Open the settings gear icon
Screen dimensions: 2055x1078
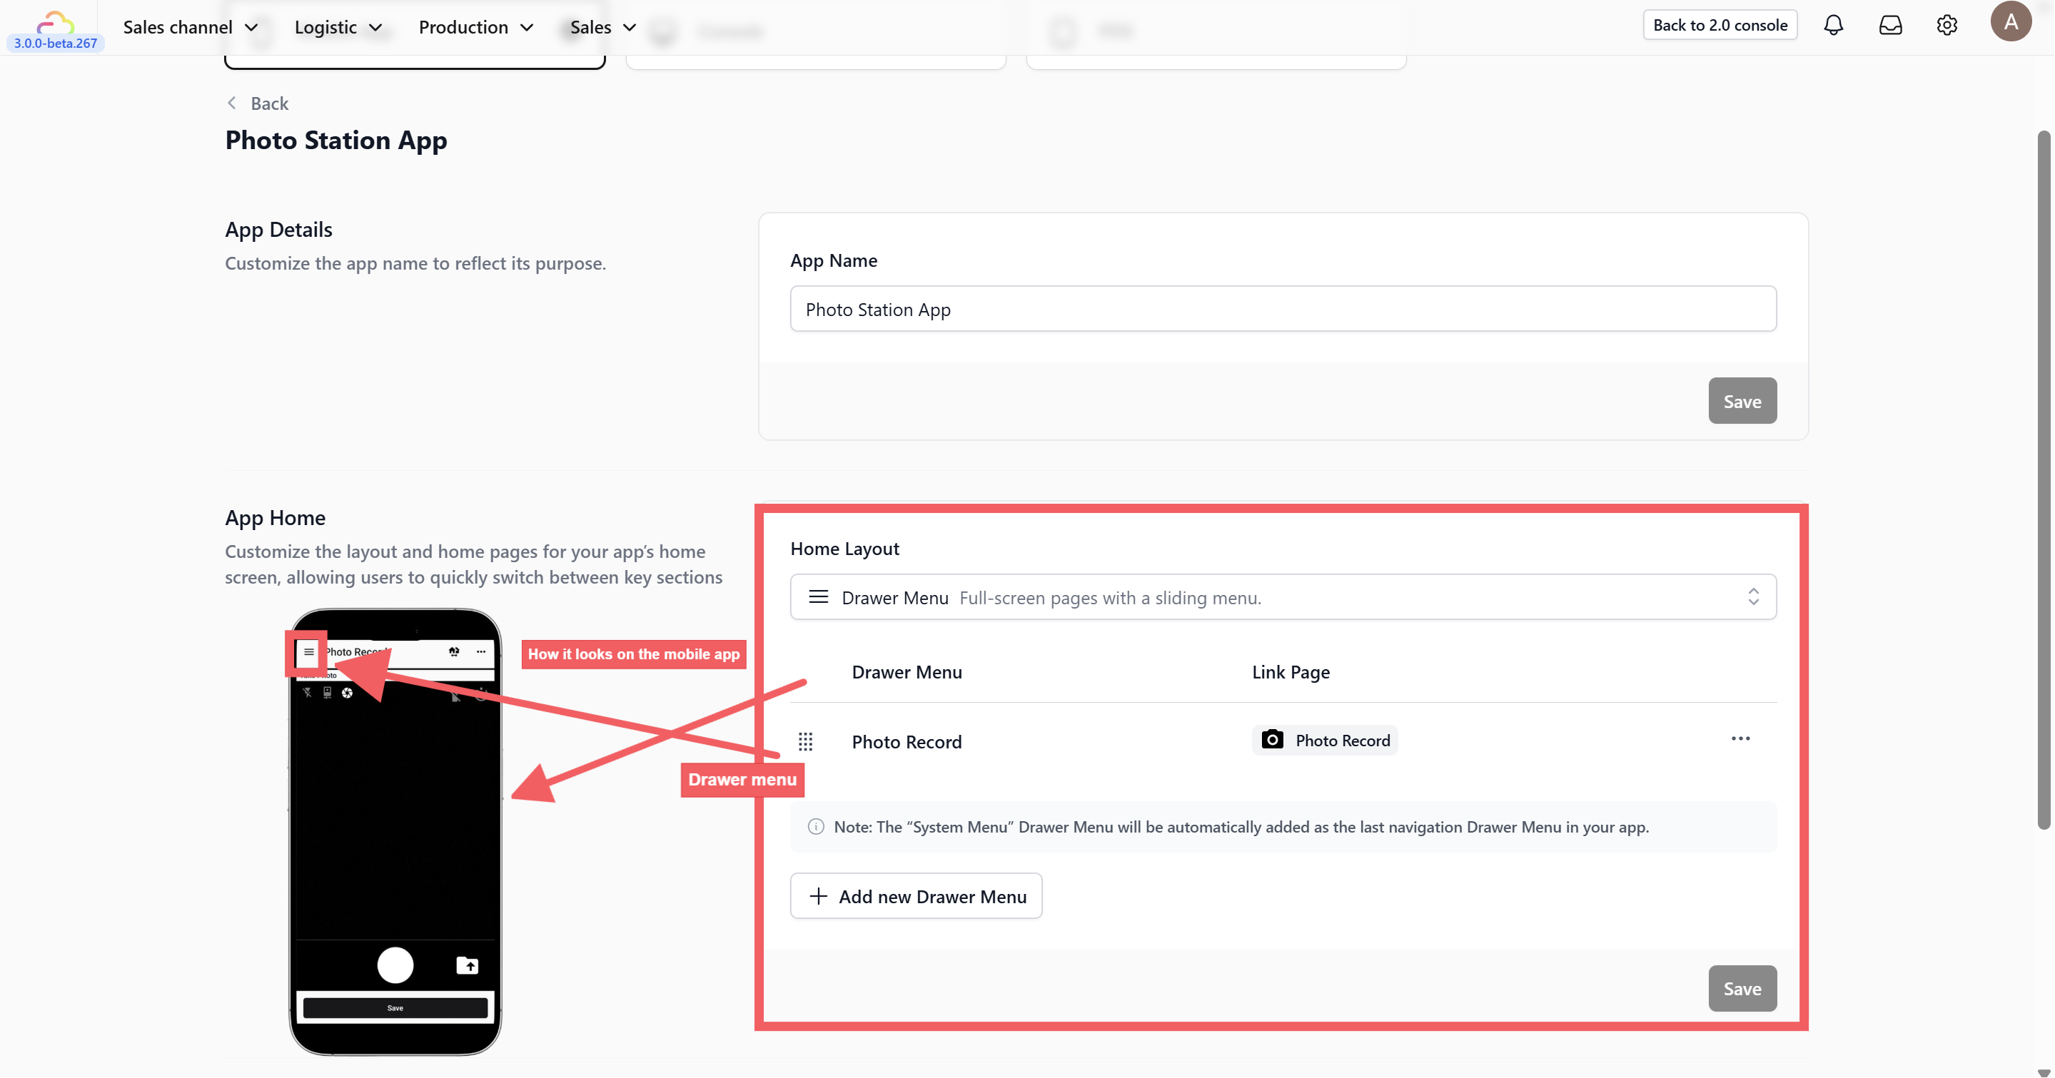(x=1947, y=26)
